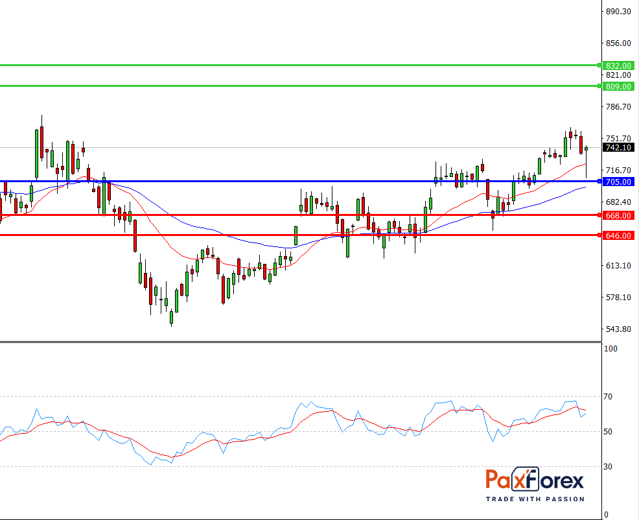Click the PaxForex logo icon
Viewport: 639px width, 520px height.
[535, 480]
